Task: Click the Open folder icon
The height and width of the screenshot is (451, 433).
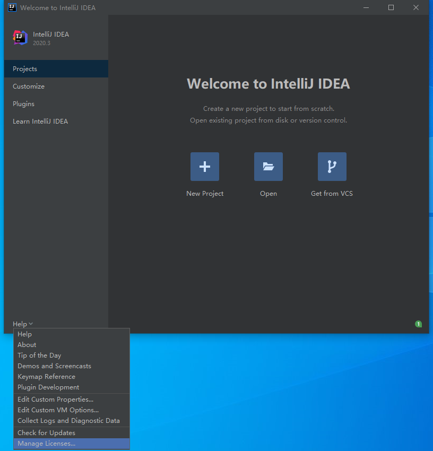Action: click(268, 167)
